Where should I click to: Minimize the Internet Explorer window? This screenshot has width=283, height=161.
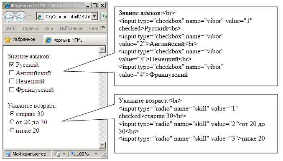[88, 5]
